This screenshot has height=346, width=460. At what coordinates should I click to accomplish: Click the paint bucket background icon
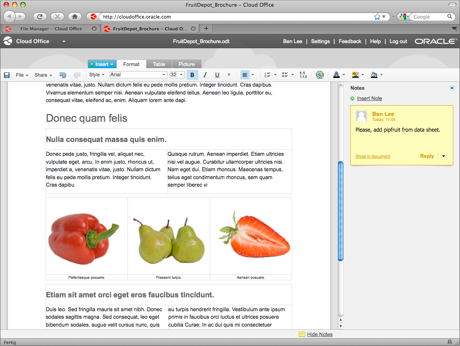pos(374,75)
